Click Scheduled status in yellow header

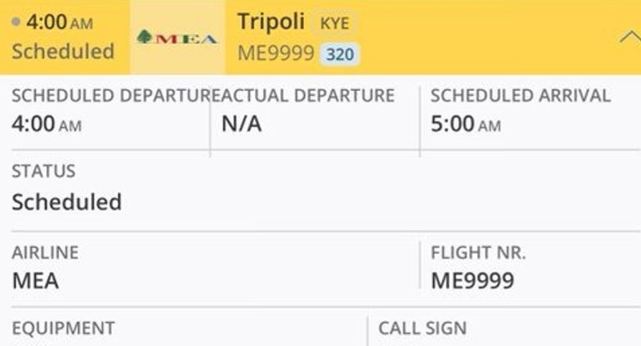(63, 51)
